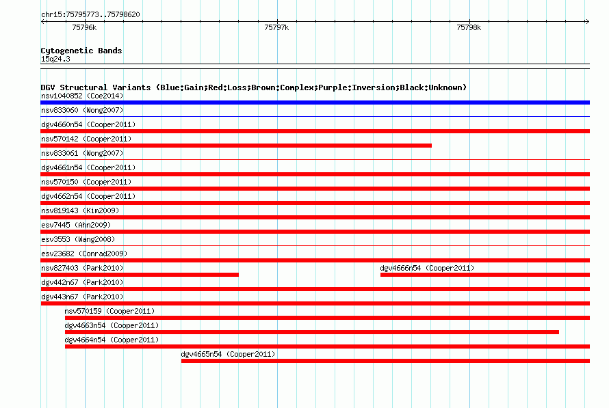
Task: Open the nsv570159 (Cooper2011) variant
Action: pos(109,311)
